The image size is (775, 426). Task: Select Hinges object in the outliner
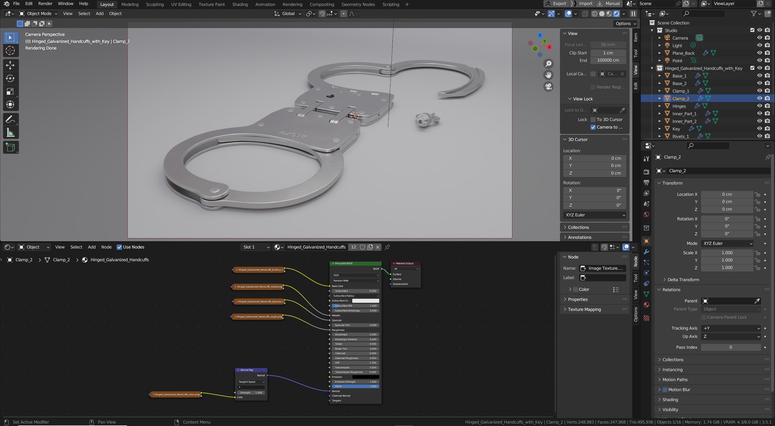tap(679, 106)
